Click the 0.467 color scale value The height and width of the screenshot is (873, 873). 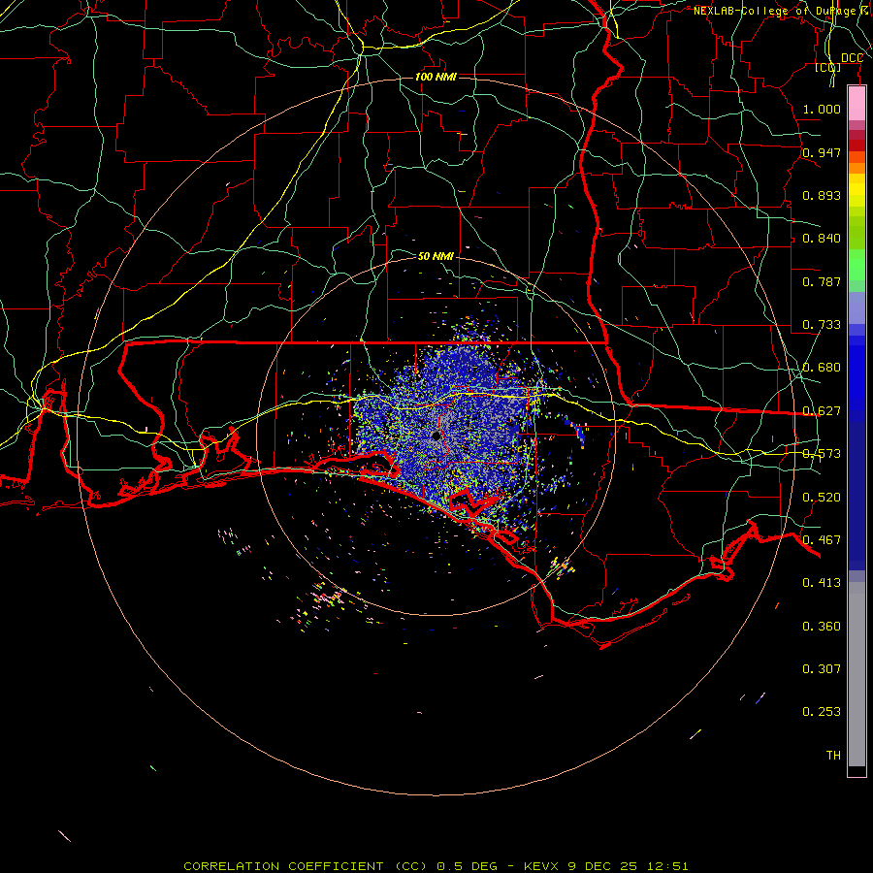tap(822, 540)
